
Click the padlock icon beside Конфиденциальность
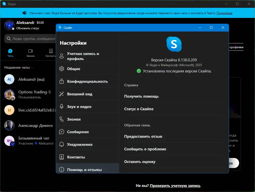click(x=62, y=81)
